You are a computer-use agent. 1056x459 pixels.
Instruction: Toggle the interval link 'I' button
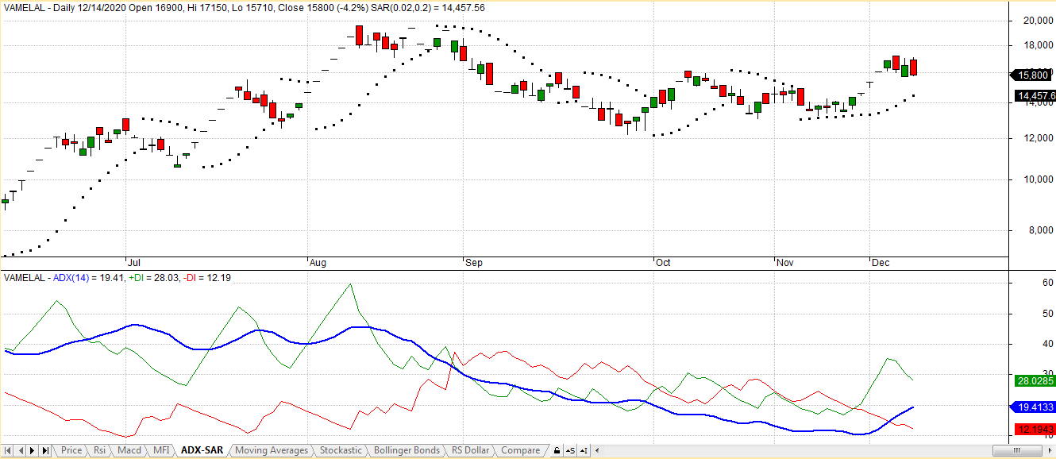pyautogui.click(x=584, y=451)
